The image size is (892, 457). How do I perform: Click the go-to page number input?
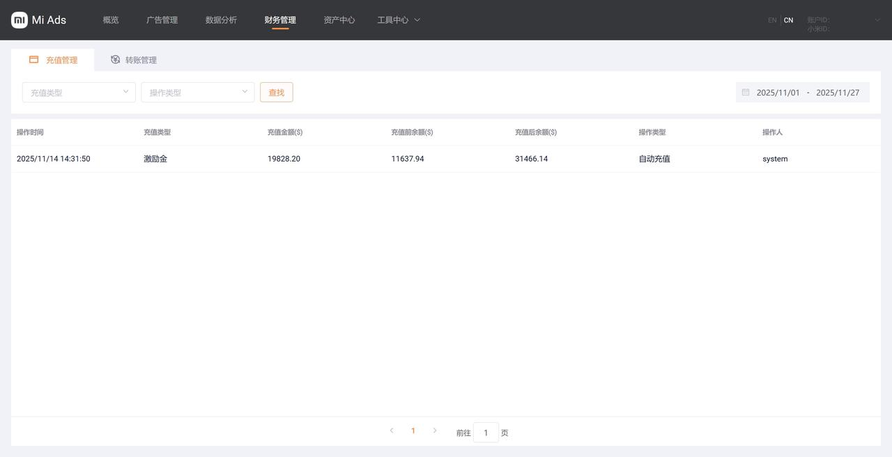[x=486, y=433]
